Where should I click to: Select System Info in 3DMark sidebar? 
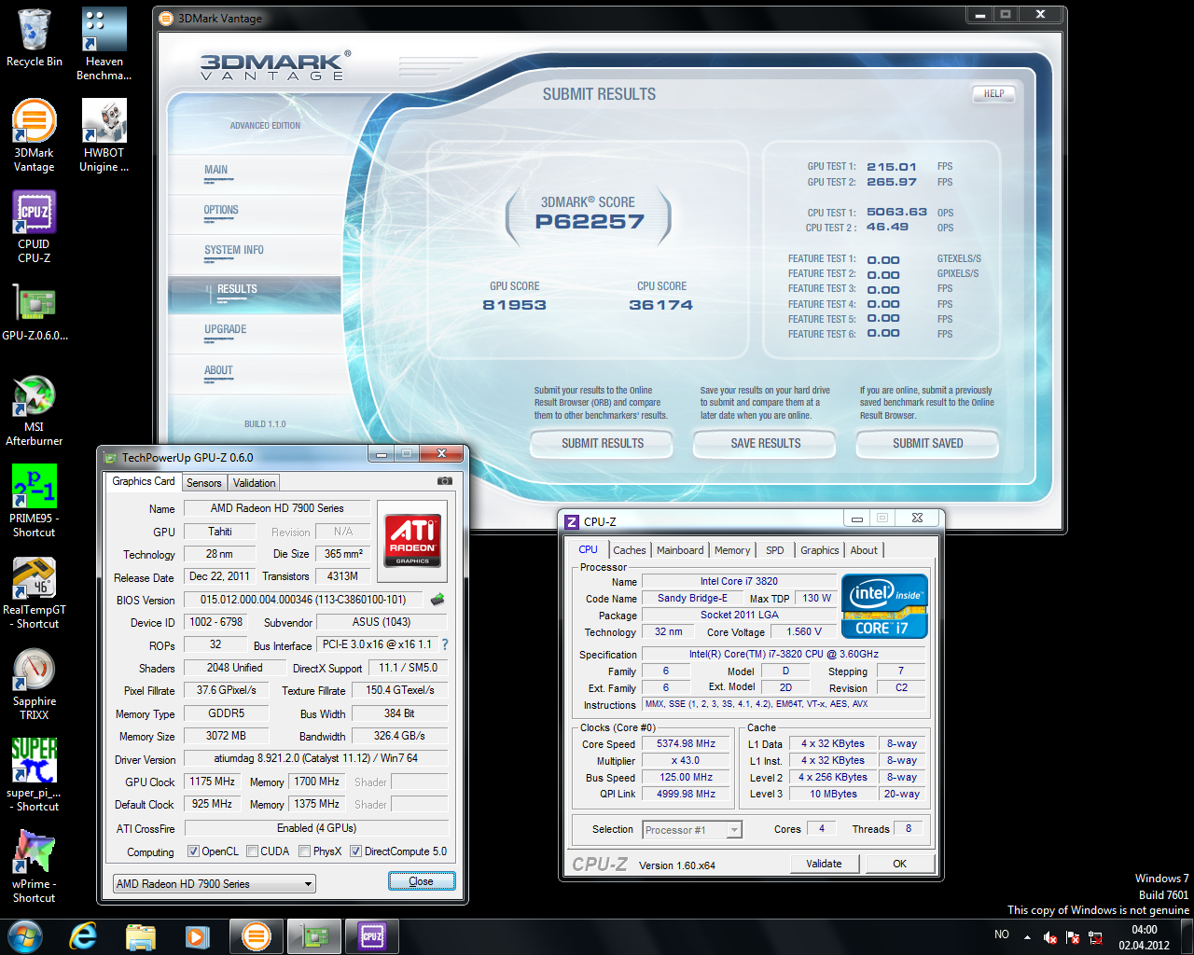coord(234,250)
